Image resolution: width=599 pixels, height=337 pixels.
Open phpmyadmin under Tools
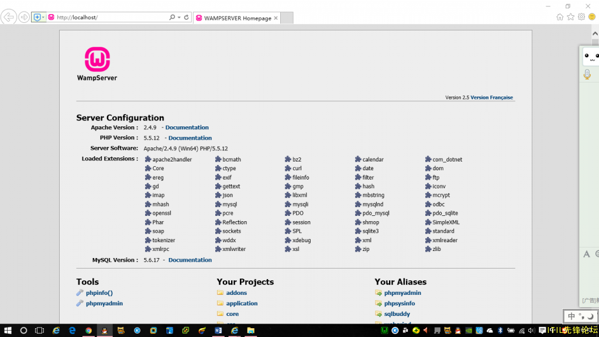tap(104, 304)
